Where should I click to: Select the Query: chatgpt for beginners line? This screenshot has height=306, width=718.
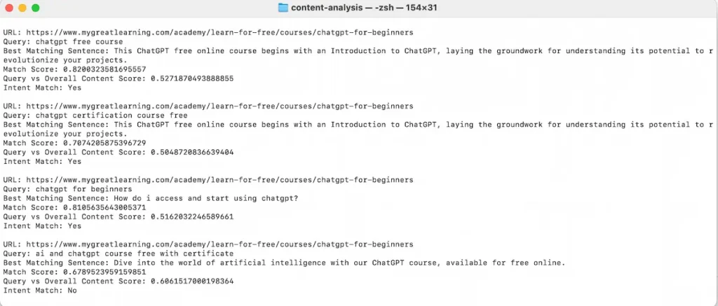[x=68, y=189]
